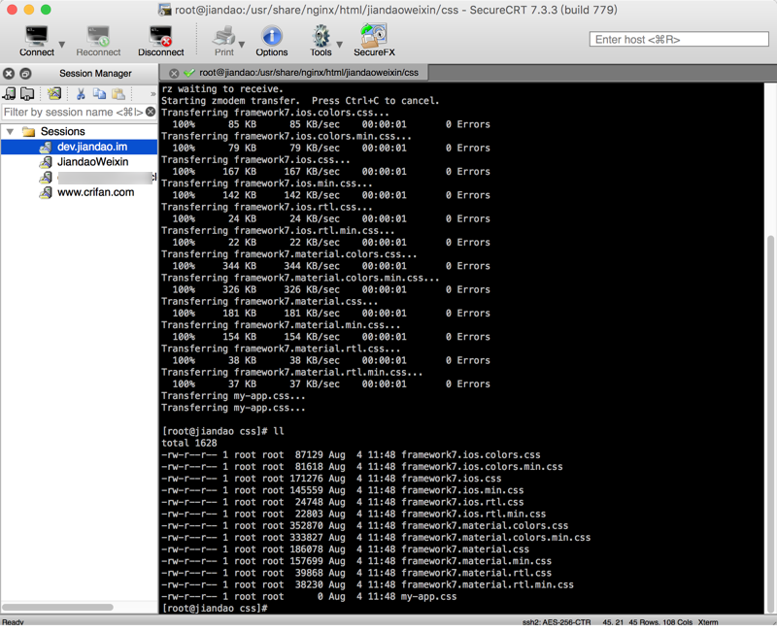Click the Session Manager title label
Viewport: 777px width, 632px height.
coord(95,74)
